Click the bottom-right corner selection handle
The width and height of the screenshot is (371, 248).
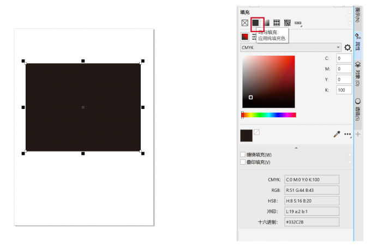tap(143, 154)
